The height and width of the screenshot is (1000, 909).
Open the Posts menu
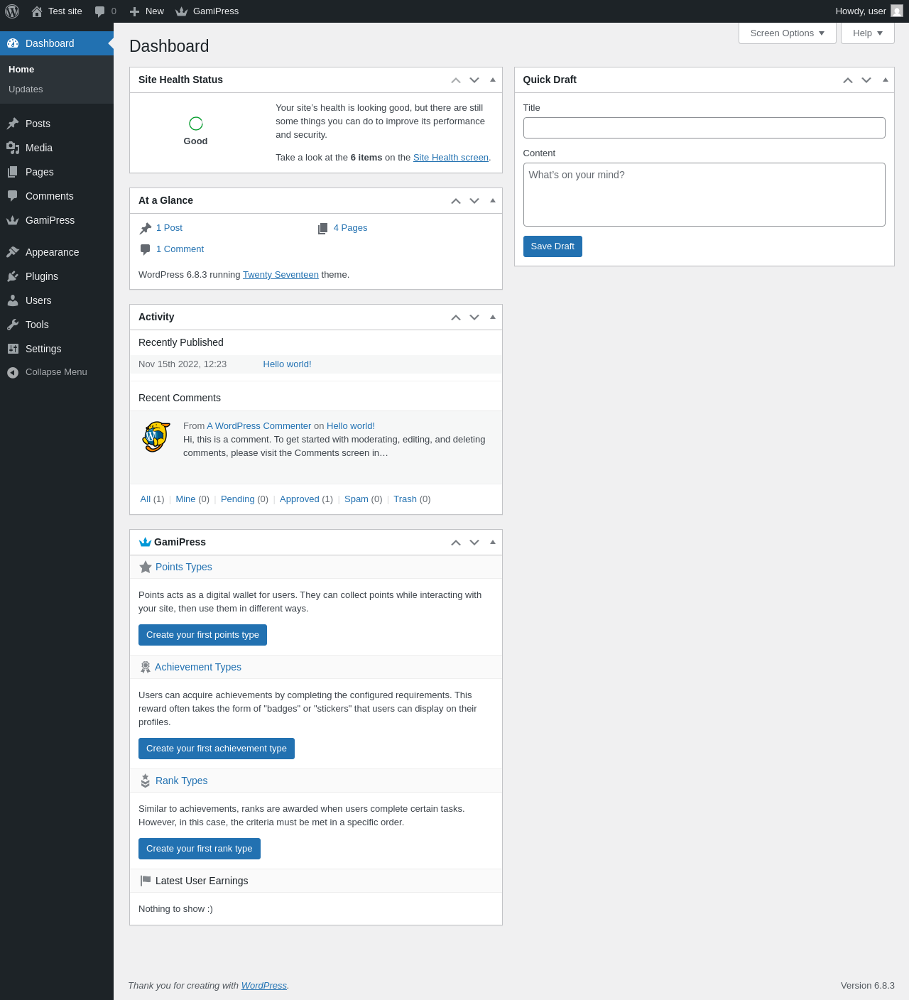tap(57, 124)
